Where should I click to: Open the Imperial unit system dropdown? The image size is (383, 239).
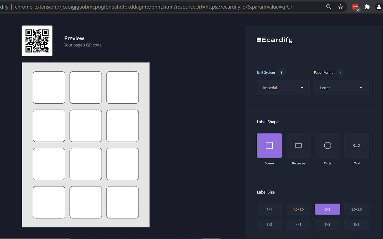(x=283, y=88)
